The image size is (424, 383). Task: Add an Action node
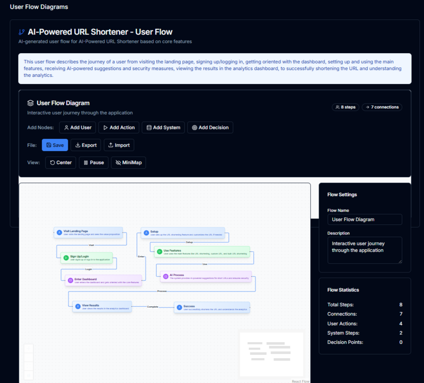pyautogui.click(x=118, y=127)
